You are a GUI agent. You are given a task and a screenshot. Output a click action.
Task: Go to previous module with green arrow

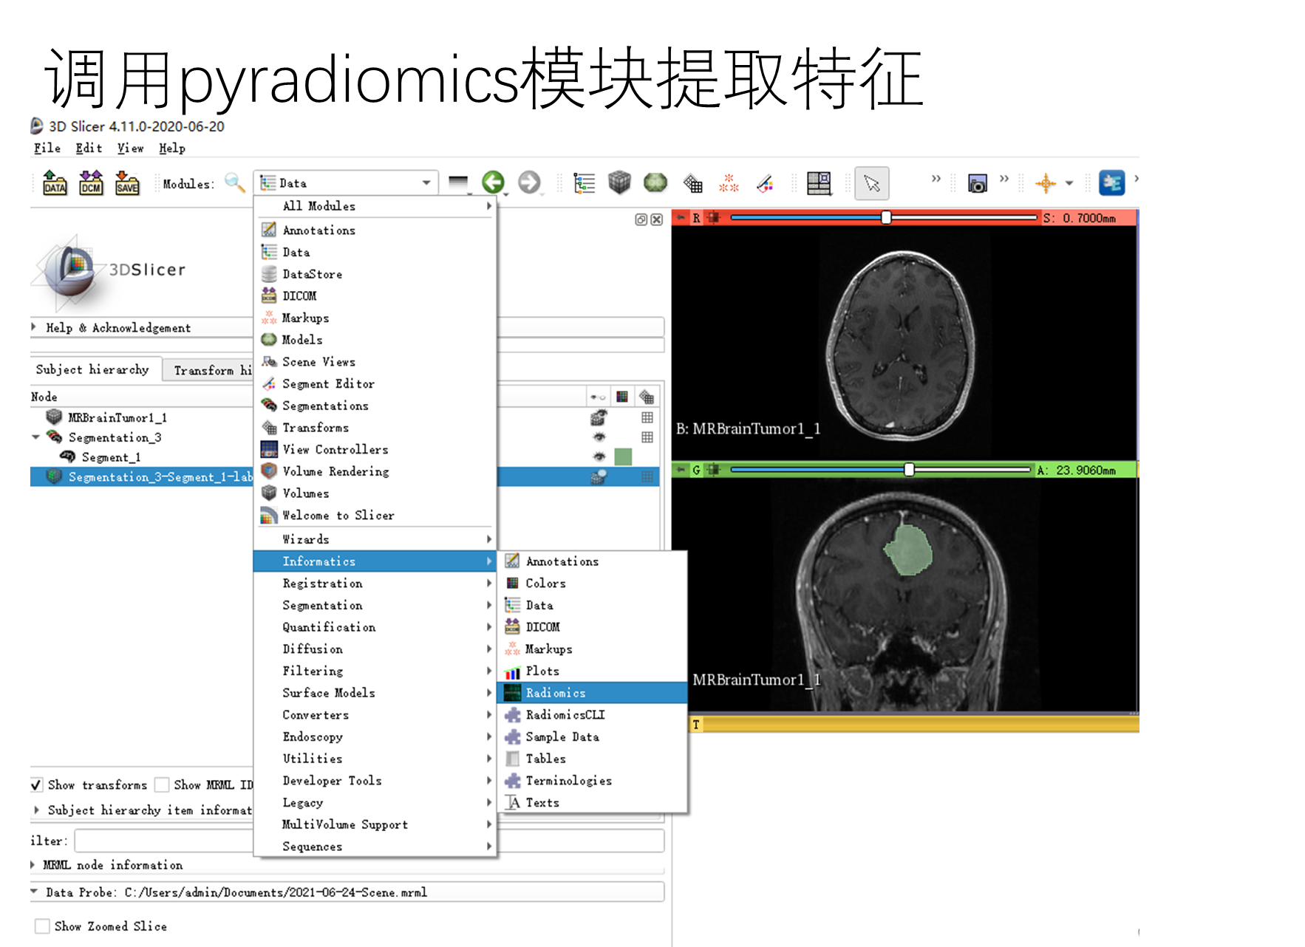[493, 182]
